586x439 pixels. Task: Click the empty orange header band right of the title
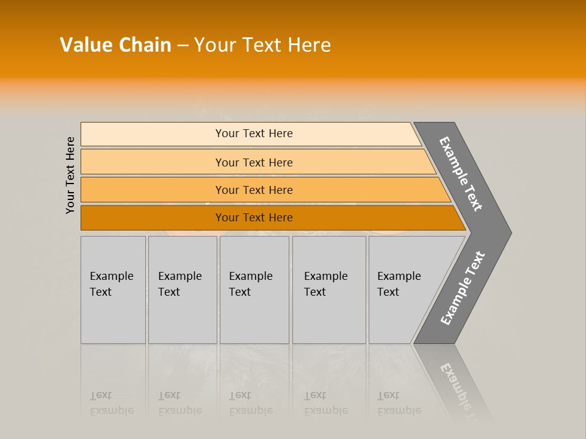click(x=458, y=45)
